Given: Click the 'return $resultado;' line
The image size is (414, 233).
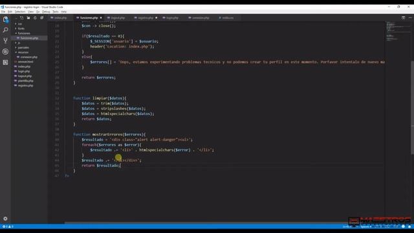Looking at the screenshot, I should coord(101,166).
